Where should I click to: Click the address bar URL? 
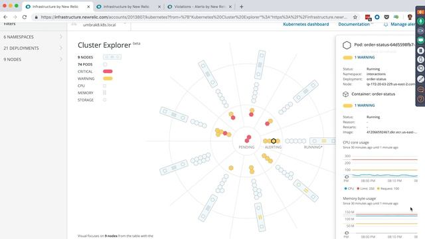(193, 17)
